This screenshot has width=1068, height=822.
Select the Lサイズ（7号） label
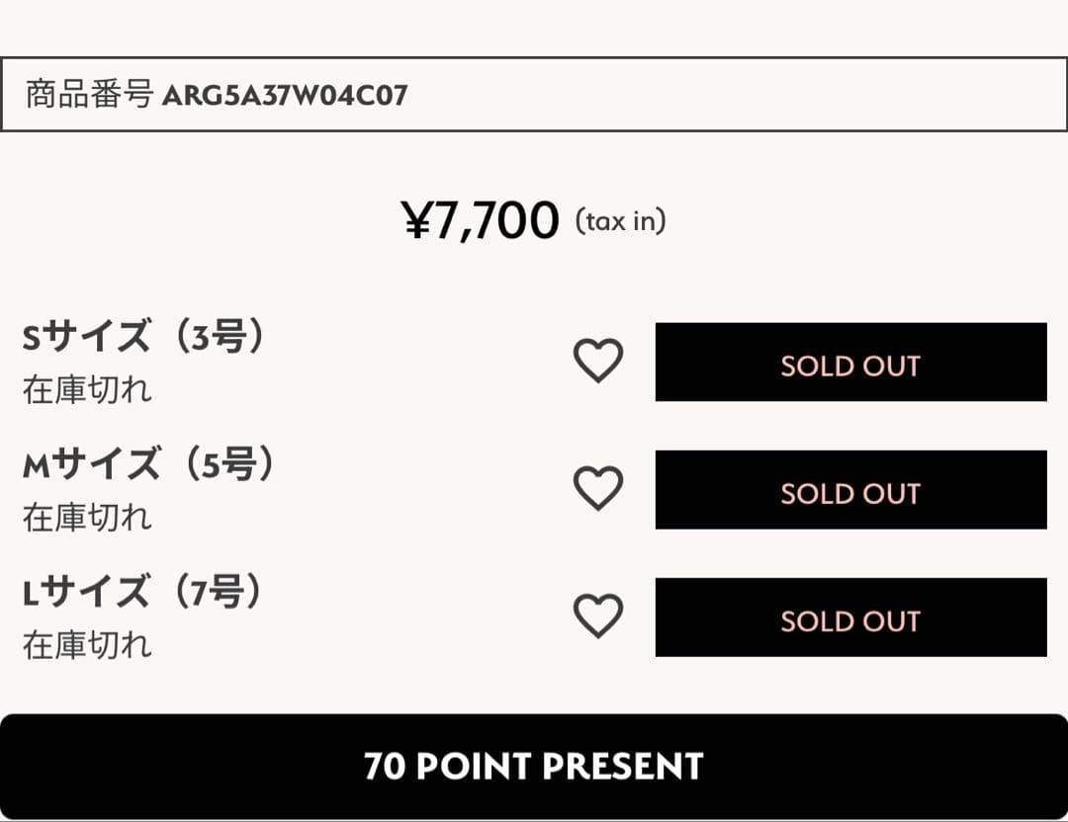(144, 593)
